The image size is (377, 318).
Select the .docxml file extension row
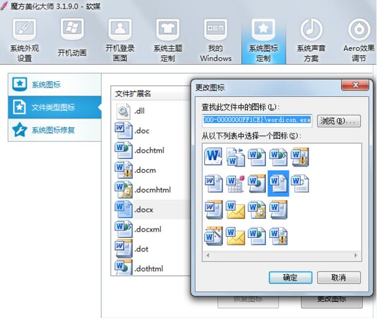[151, 229]
